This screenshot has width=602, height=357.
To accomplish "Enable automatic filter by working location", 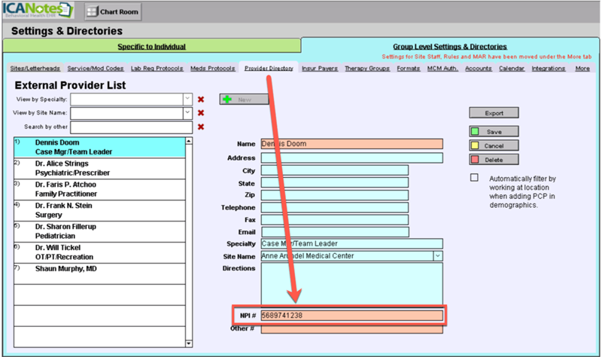I will pos(475,178).
